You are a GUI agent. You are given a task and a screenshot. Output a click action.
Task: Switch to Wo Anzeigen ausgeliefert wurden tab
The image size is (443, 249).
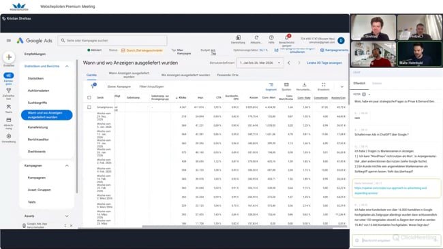tap(185, 75)
